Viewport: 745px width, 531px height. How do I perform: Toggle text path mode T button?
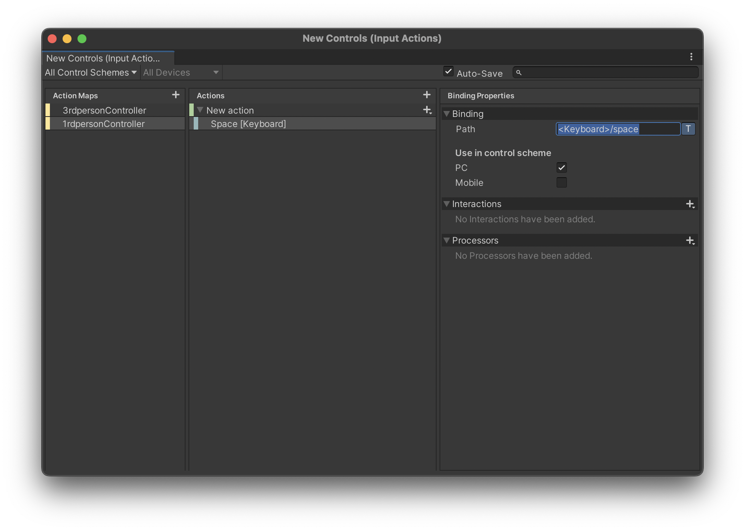click(688, 129)
